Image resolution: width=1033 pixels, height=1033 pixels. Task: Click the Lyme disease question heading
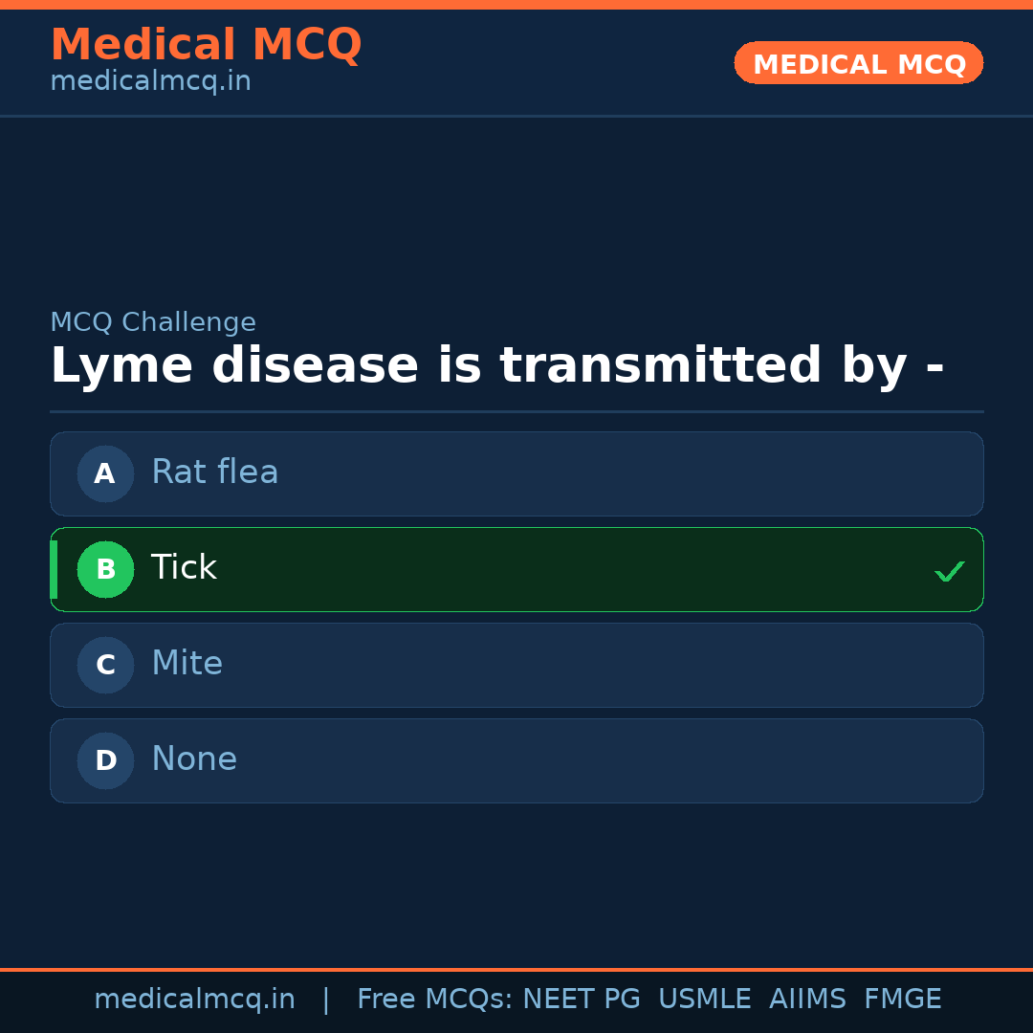pyautogui.click(x=496, y=366)
